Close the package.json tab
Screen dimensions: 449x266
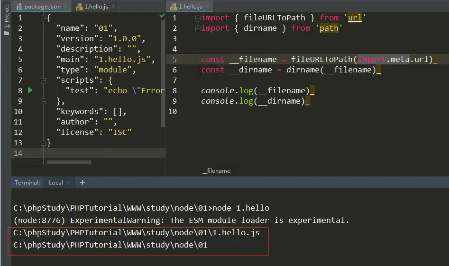point(66,6)
